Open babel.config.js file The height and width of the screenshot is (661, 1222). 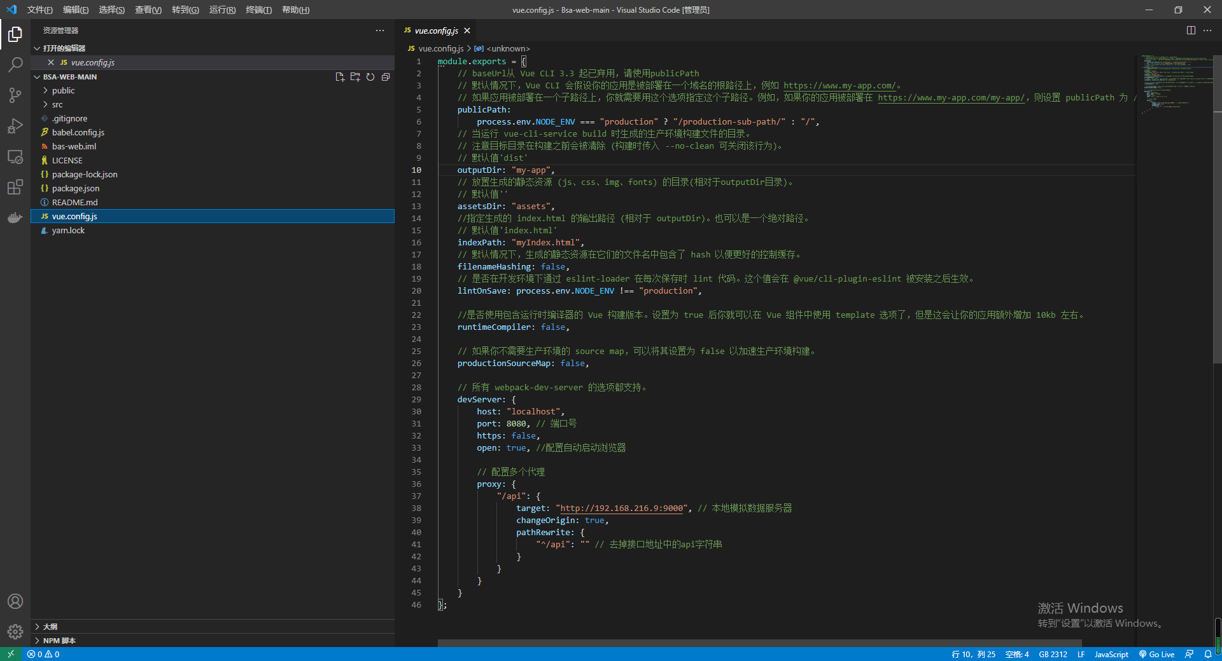click(213, 133)
